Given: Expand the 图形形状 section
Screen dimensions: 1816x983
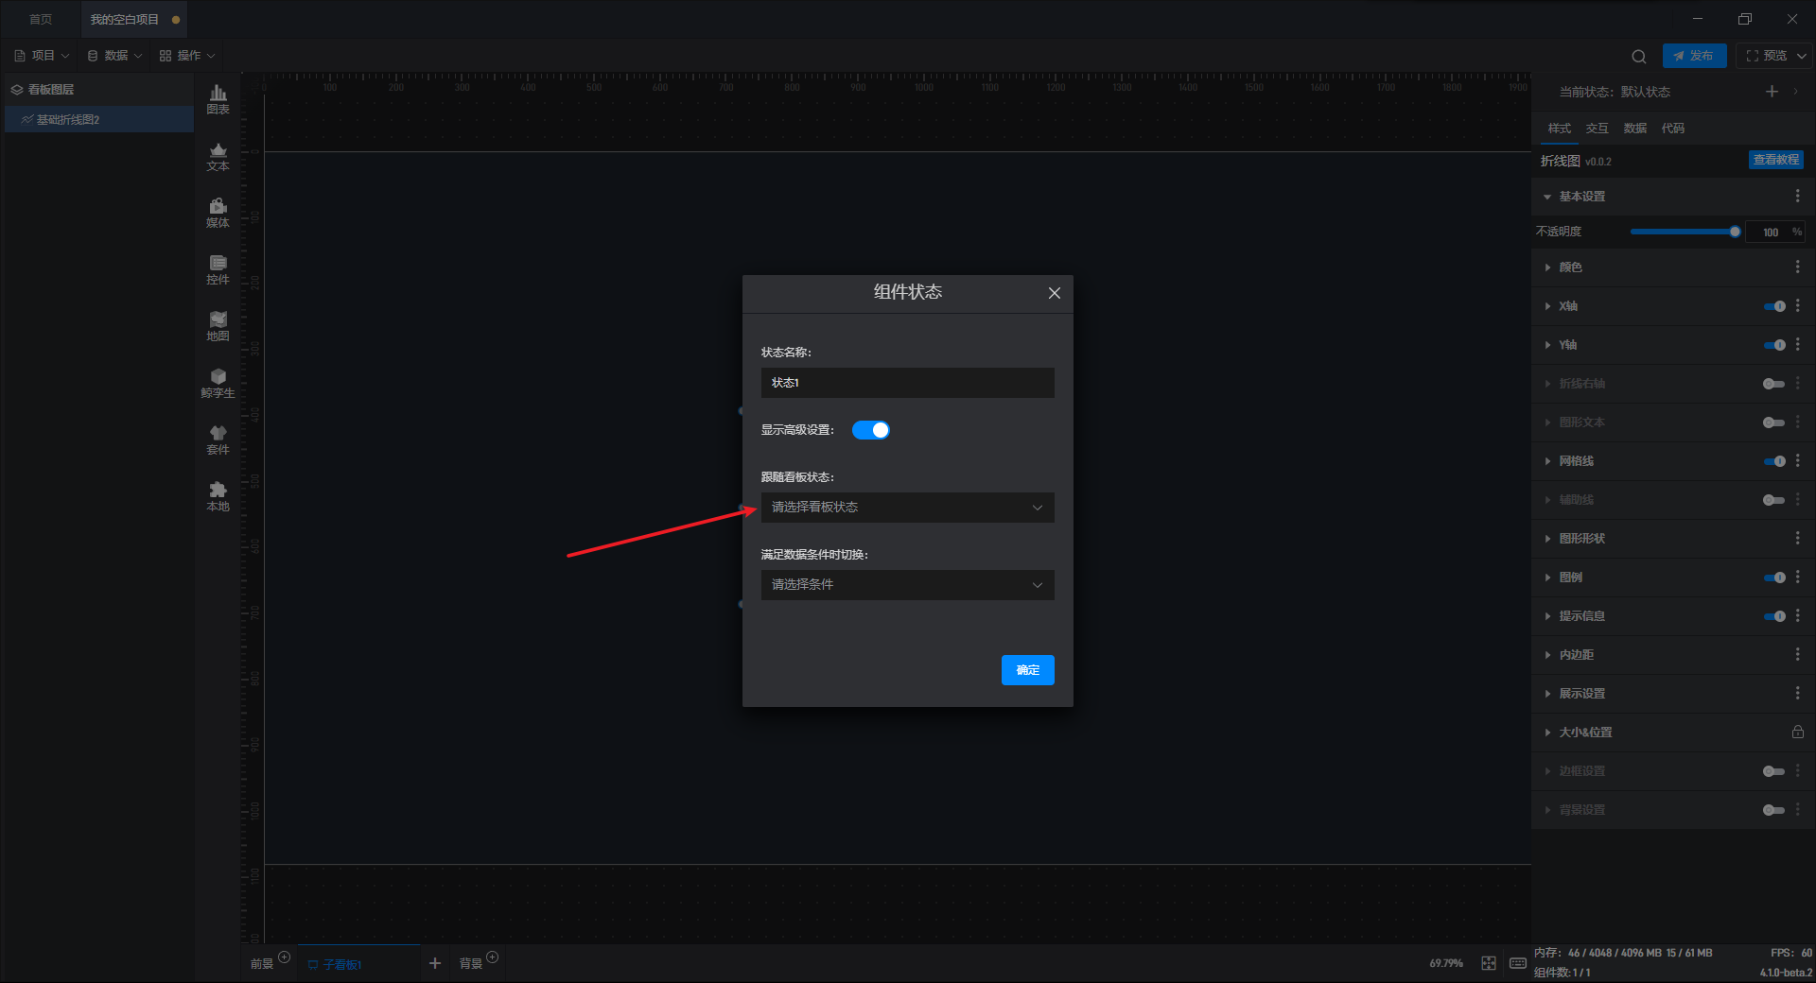Looking at the screenshot, I should [x=1547, y=539].
